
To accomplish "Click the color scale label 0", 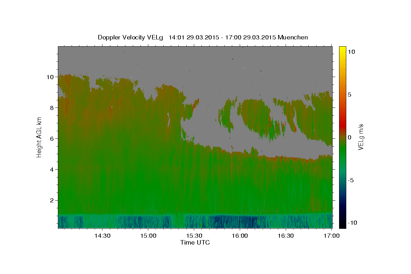I will click(x=349, y=137).
